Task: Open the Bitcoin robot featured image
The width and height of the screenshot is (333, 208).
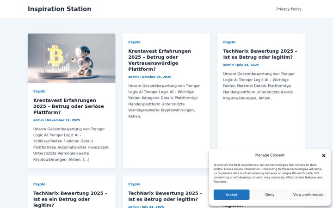Action: [72, 58]
